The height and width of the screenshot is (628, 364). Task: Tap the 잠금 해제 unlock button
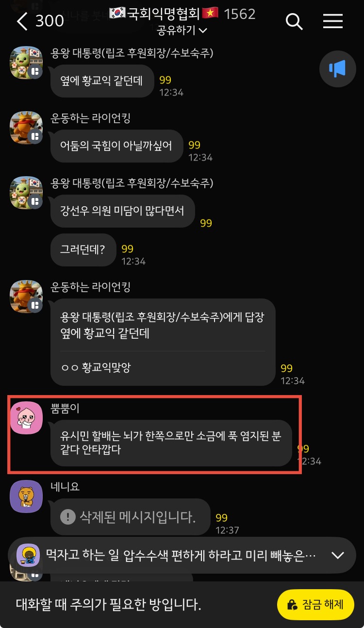pyautogui.click(x=315, y=605)
